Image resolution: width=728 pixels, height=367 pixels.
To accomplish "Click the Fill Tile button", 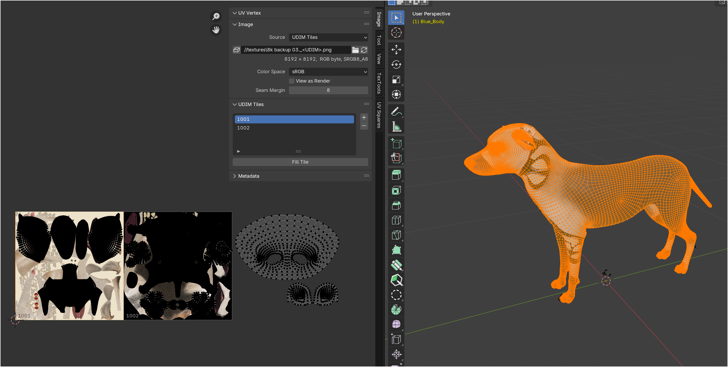I will coord(300,162).
